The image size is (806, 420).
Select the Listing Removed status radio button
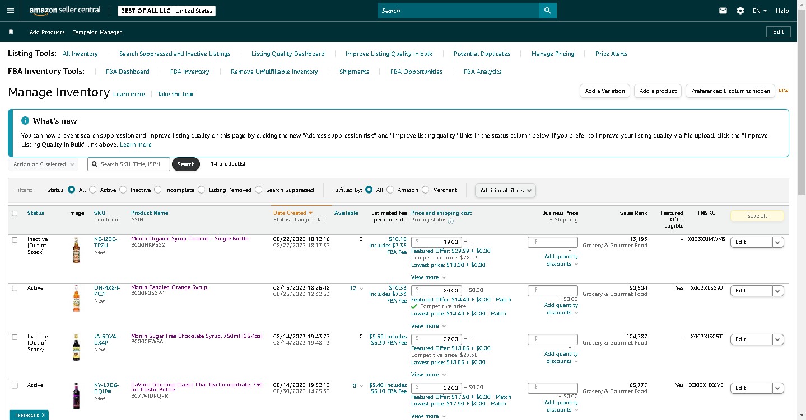[202, 190]
